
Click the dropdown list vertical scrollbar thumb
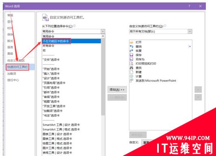point(103,77)
